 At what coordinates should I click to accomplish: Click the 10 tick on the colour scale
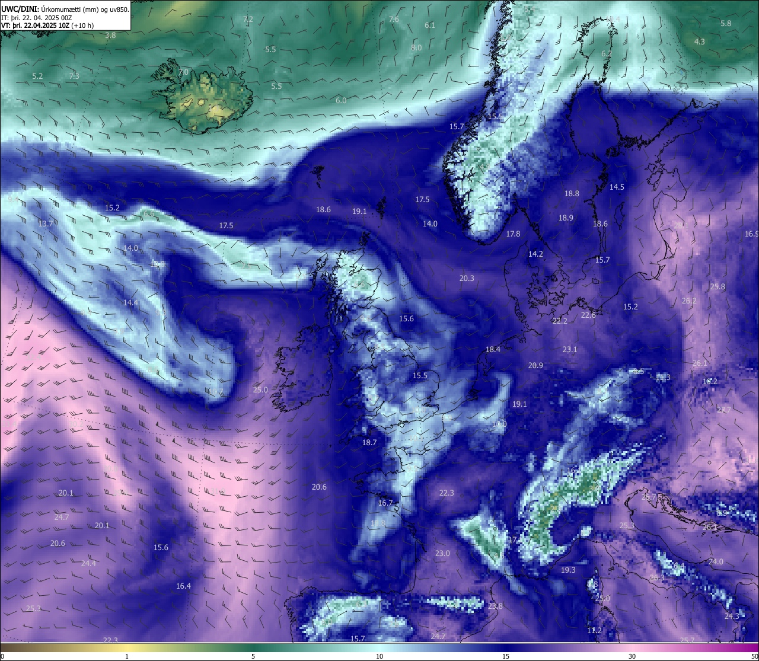[379, 656]
